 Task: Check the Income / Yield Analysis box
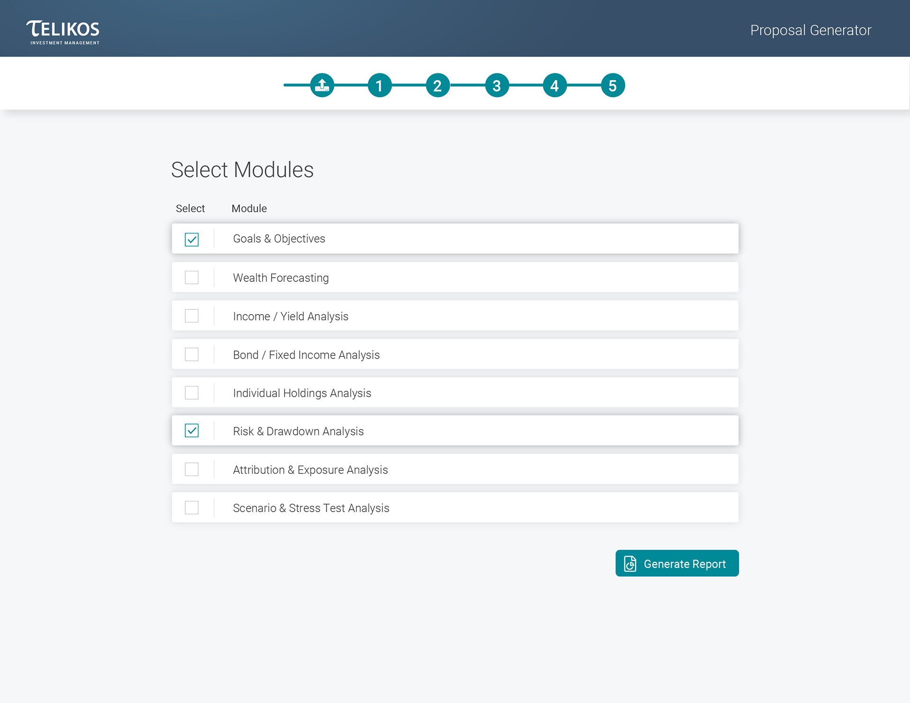coord(191,316)
